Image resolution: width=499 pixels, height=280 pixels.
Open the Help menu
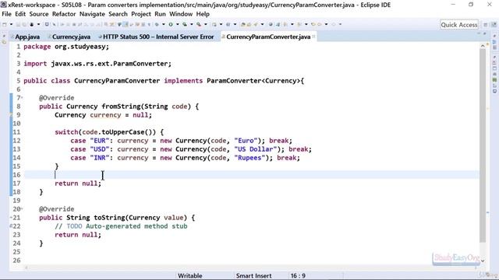pos(203,14)
